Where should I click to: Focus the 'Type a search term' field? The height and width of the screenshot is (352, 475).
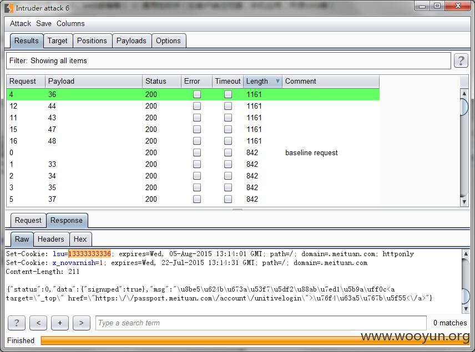pos(261,323)
